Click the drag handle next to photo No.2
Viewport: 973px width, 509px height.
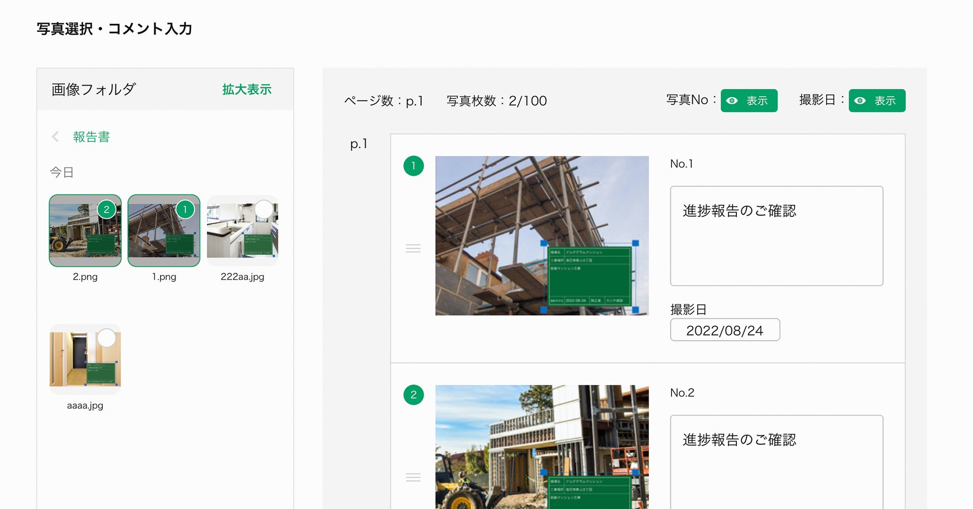tap(414, 478)
